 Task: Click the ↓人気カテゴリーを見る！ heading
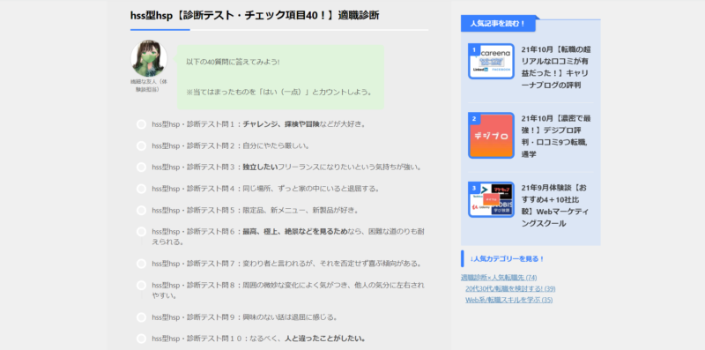[508, 258]
